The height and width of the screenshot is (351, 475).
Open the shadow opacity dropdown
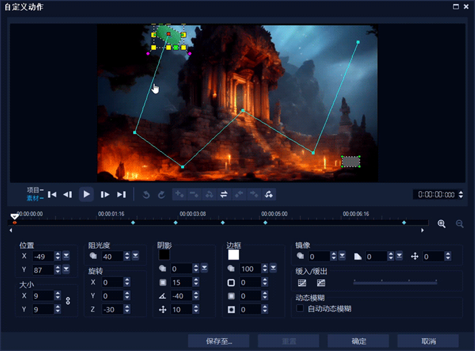[204, 268]
